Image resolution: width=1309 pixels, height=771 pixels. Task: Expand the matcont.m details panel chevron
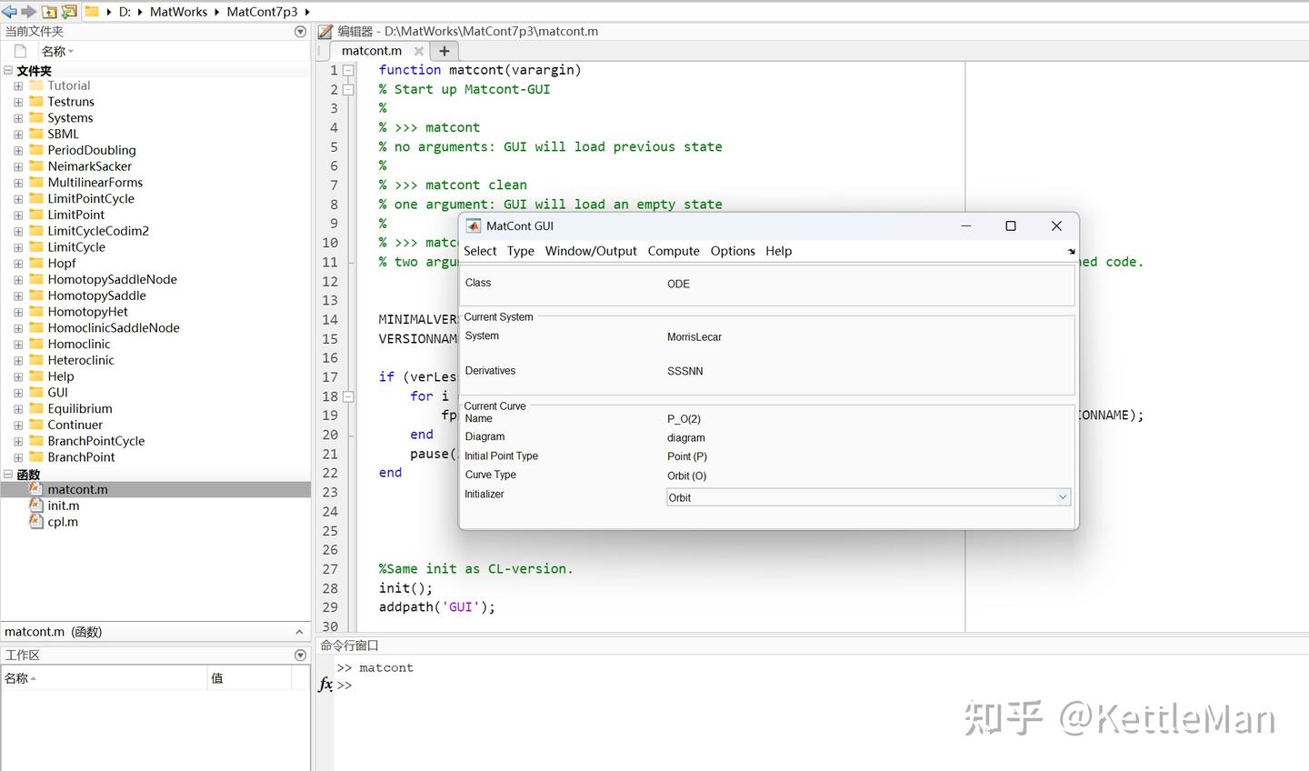click(x=299, y=632)
